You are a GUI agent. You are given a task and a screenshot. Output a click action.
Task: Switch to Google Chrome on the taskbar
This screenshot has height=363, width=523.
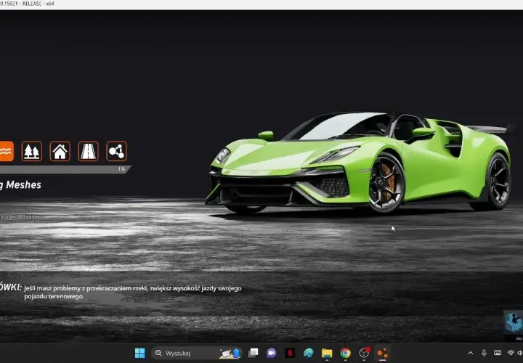346,353
